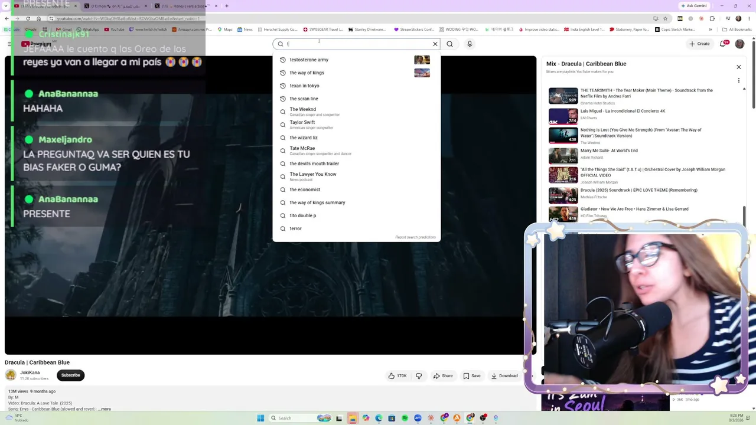The image size is (756, 425).
Task: Open the News bookmark
Action: [x=245, y=30]
